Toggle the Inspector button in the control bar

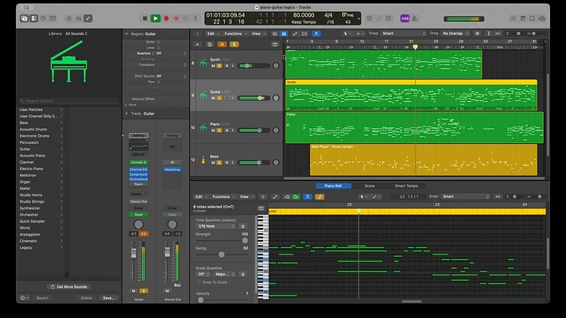[34, 18]
